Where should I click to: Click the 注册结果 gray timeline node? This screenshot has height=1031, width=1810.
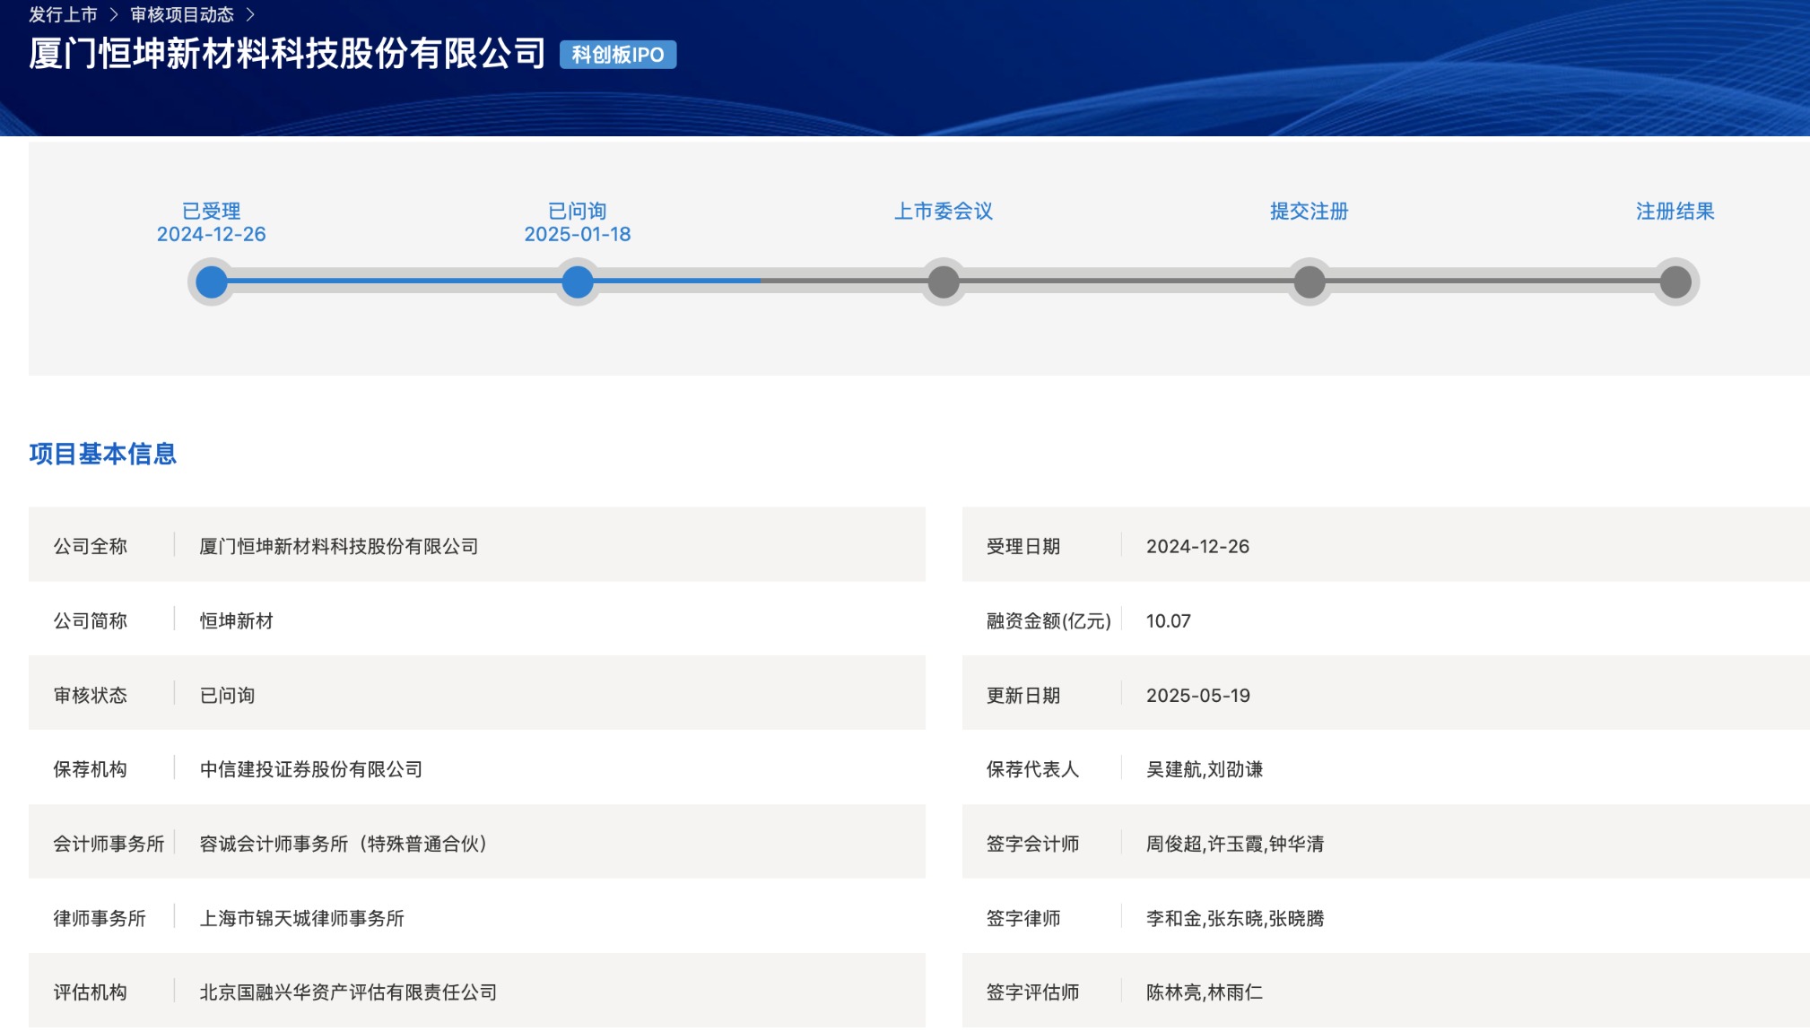point(1675,282)
